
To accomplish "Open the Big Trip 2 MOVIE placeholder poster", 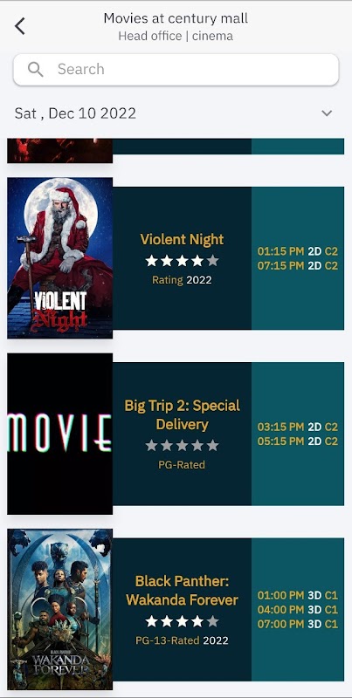I will point(59,434).
